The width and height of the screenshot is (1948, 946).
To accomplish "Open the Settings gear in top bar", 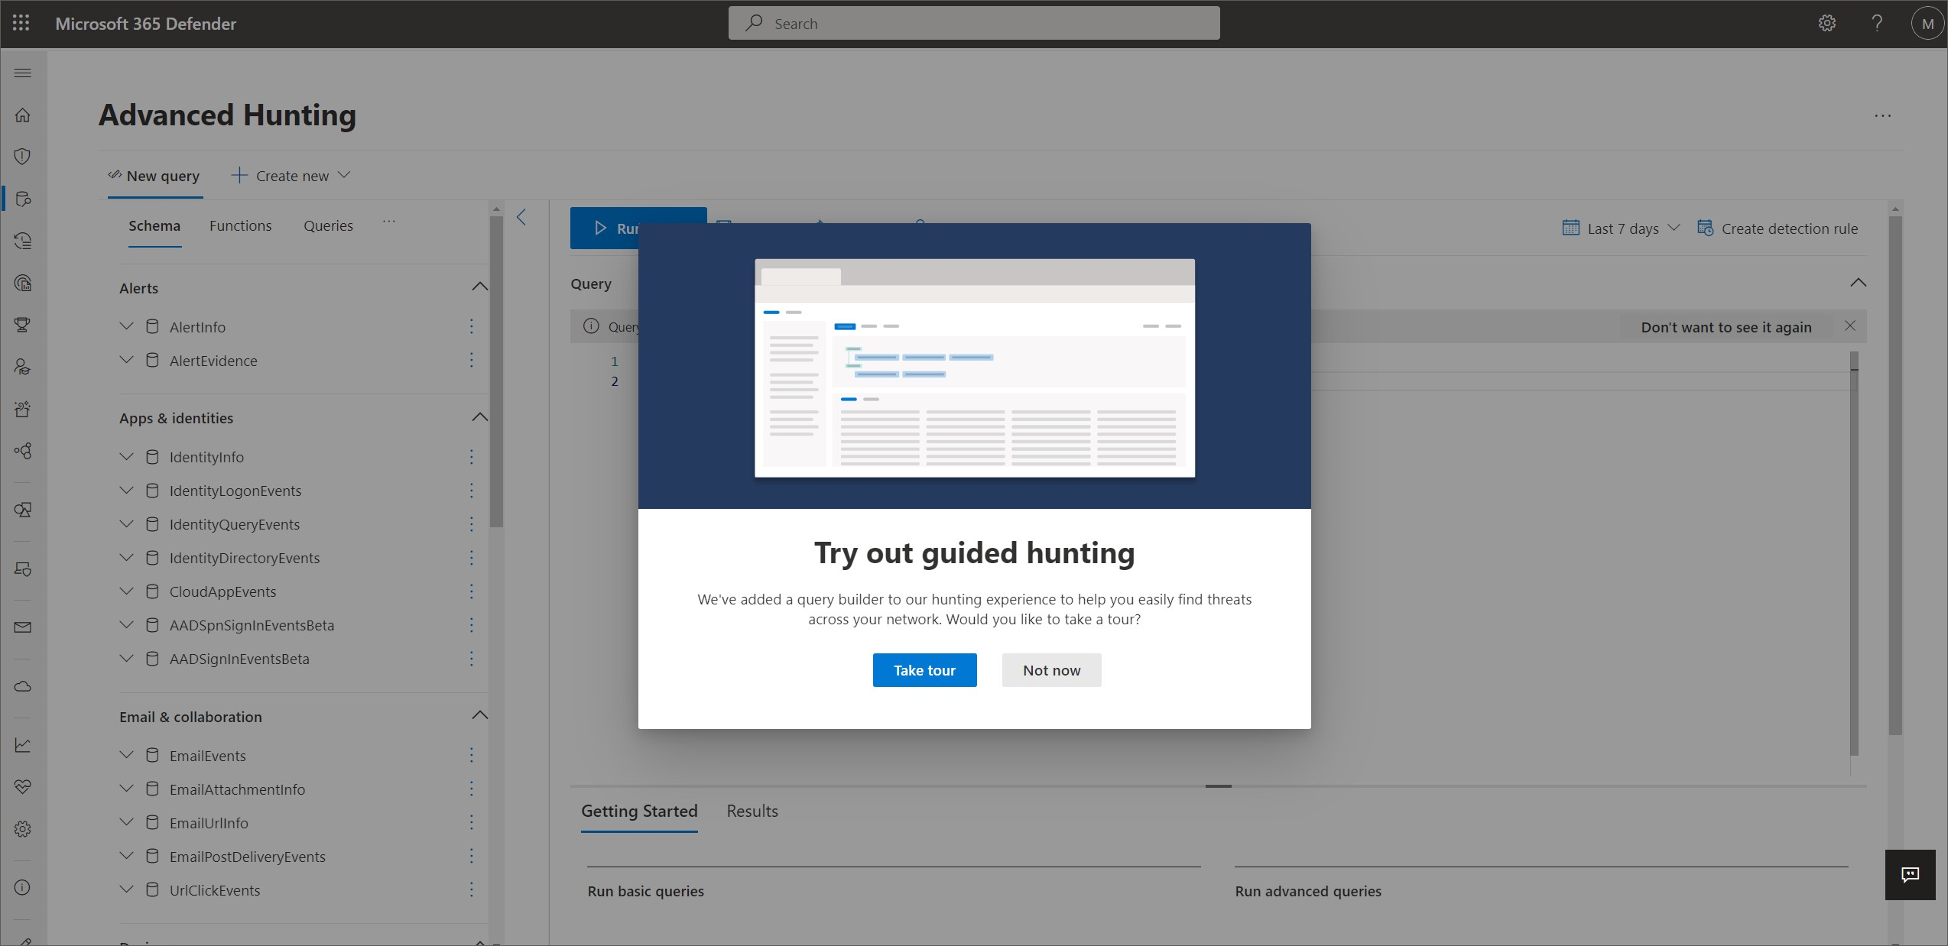I will (x=1826, y=23).
